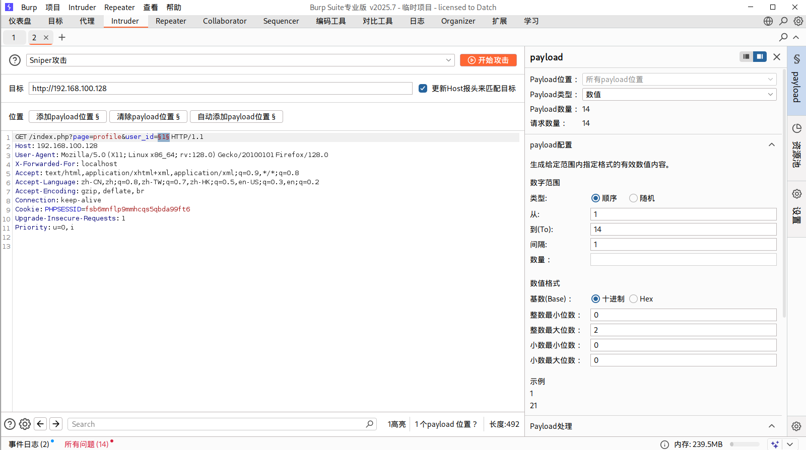Click the top-right search magnifier icon

783,21
